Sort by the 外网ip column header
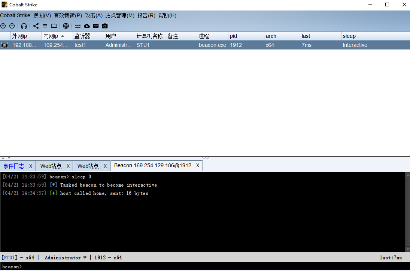The width and height of the screenshot is (410, 271). coord(26,36)
